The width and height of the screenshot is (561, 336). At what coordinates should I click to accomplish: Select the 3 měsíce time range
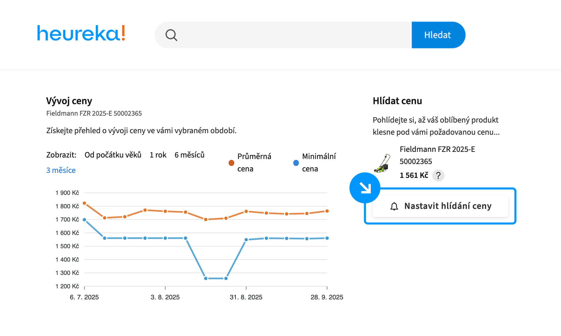(x=61, y=170)
